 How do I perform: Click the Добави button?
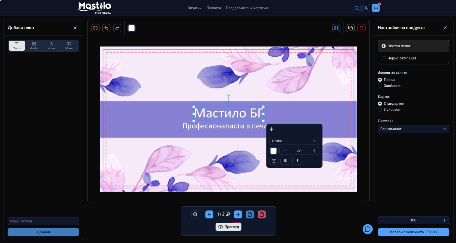point(43,232)
